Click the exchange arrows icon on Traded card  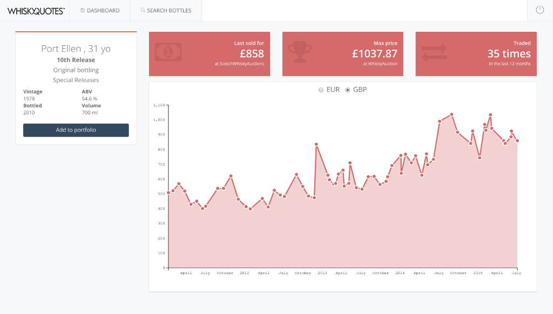click(x=434, y=53)
